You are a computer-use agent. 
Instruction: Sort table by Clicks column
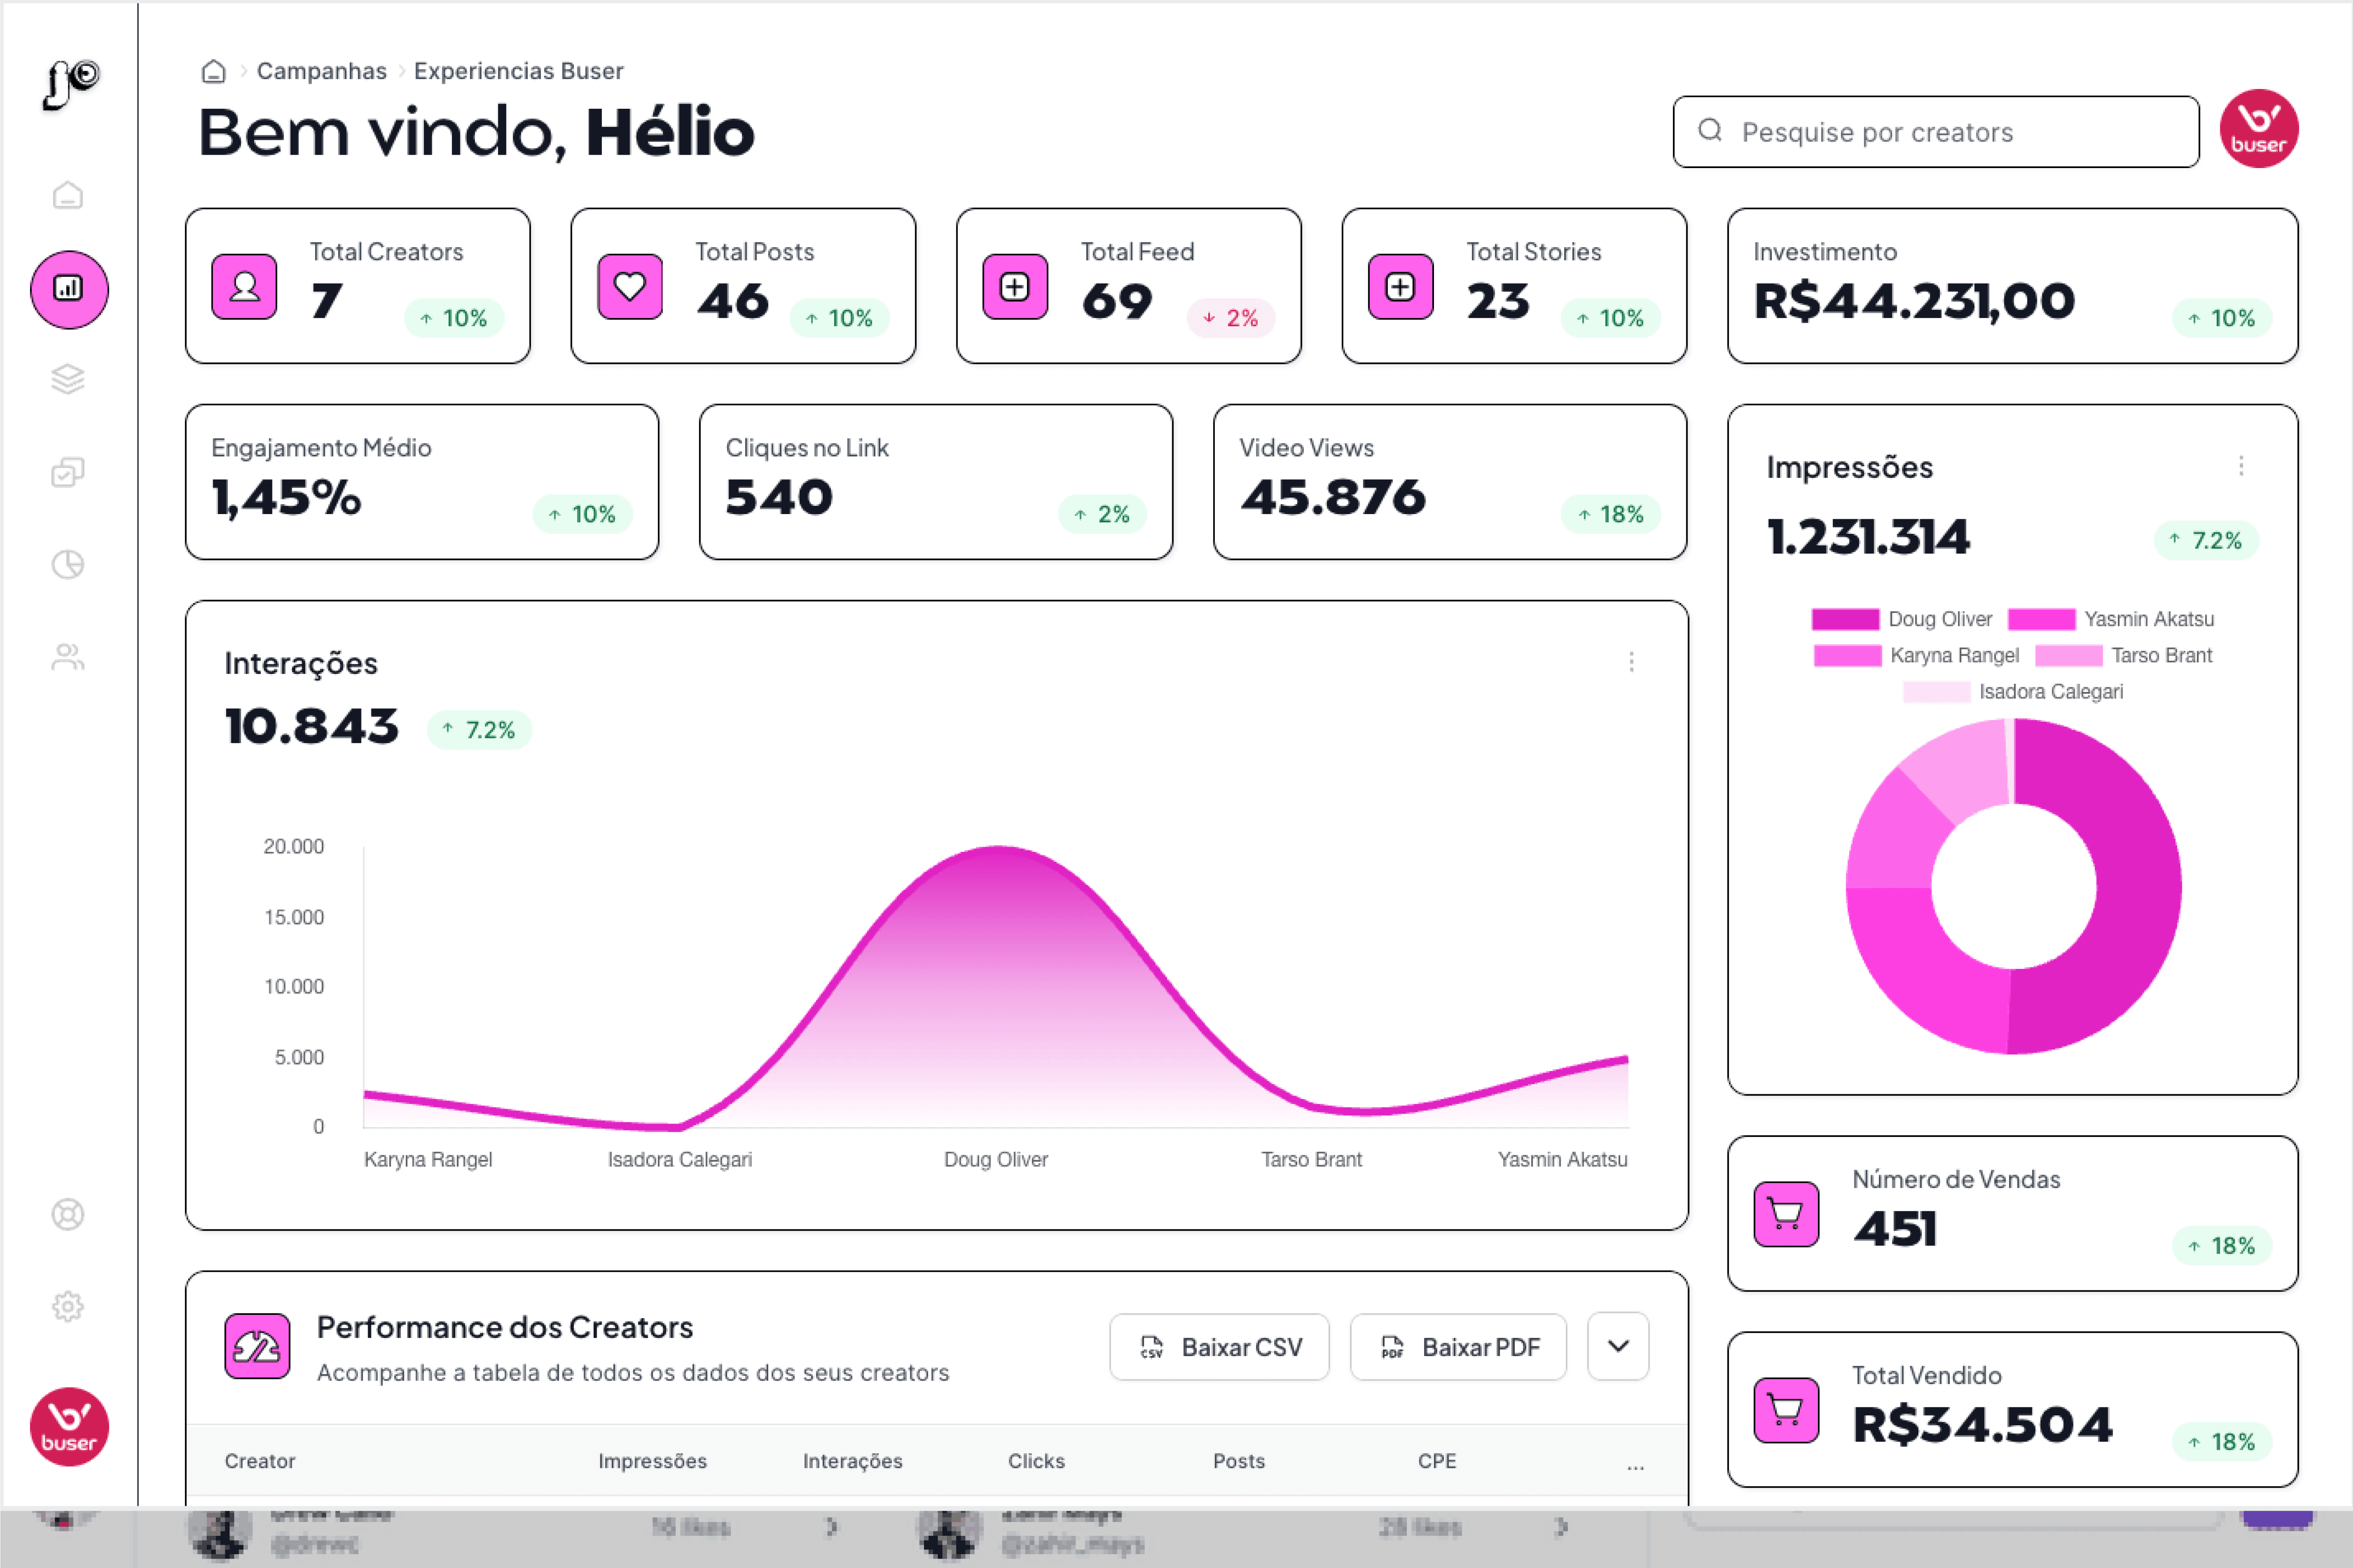[1036, 1461]
